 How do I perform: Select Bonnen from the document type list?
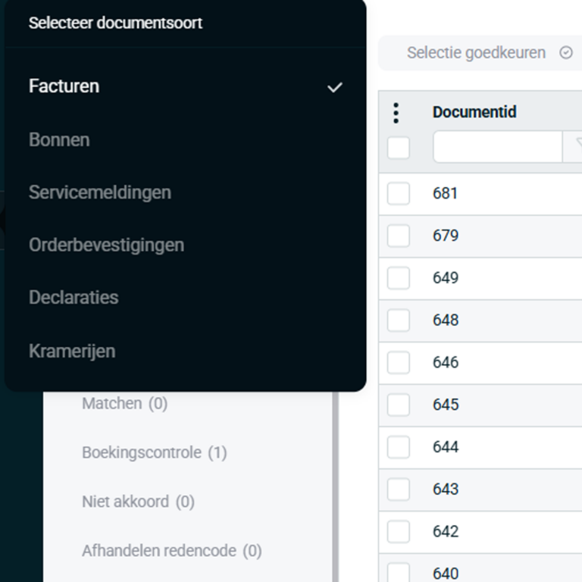[59, 140]
